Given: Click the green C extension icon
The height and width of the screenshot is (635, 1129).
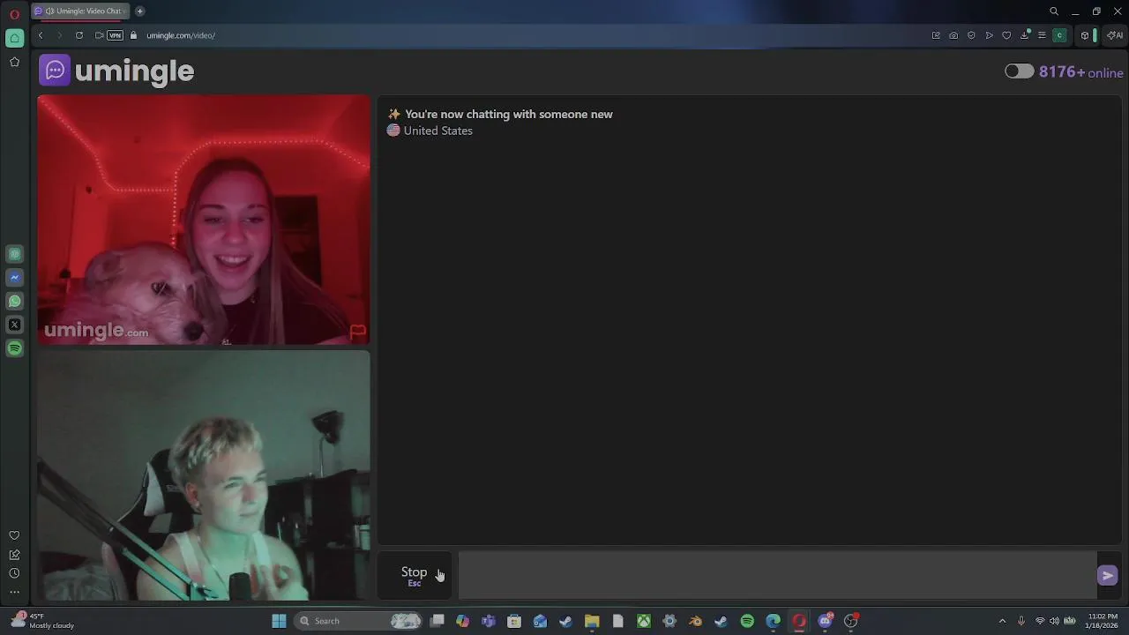Looking at the screenshot, I should (x=1060, y=35).
